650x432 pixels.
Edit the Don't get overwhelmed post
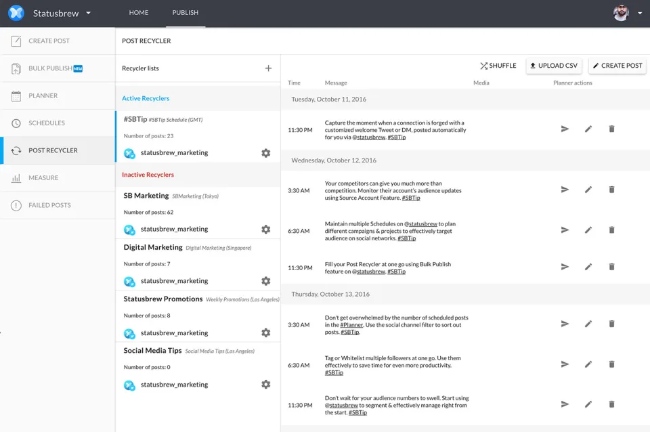(x=588, y=324)
